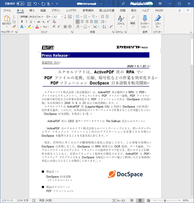194x203 pixels.
Task: Click the Save disk icon in title bar
Action: 29,4
